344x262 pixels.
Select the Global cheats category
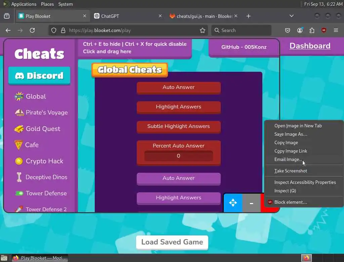pos(30,96)
